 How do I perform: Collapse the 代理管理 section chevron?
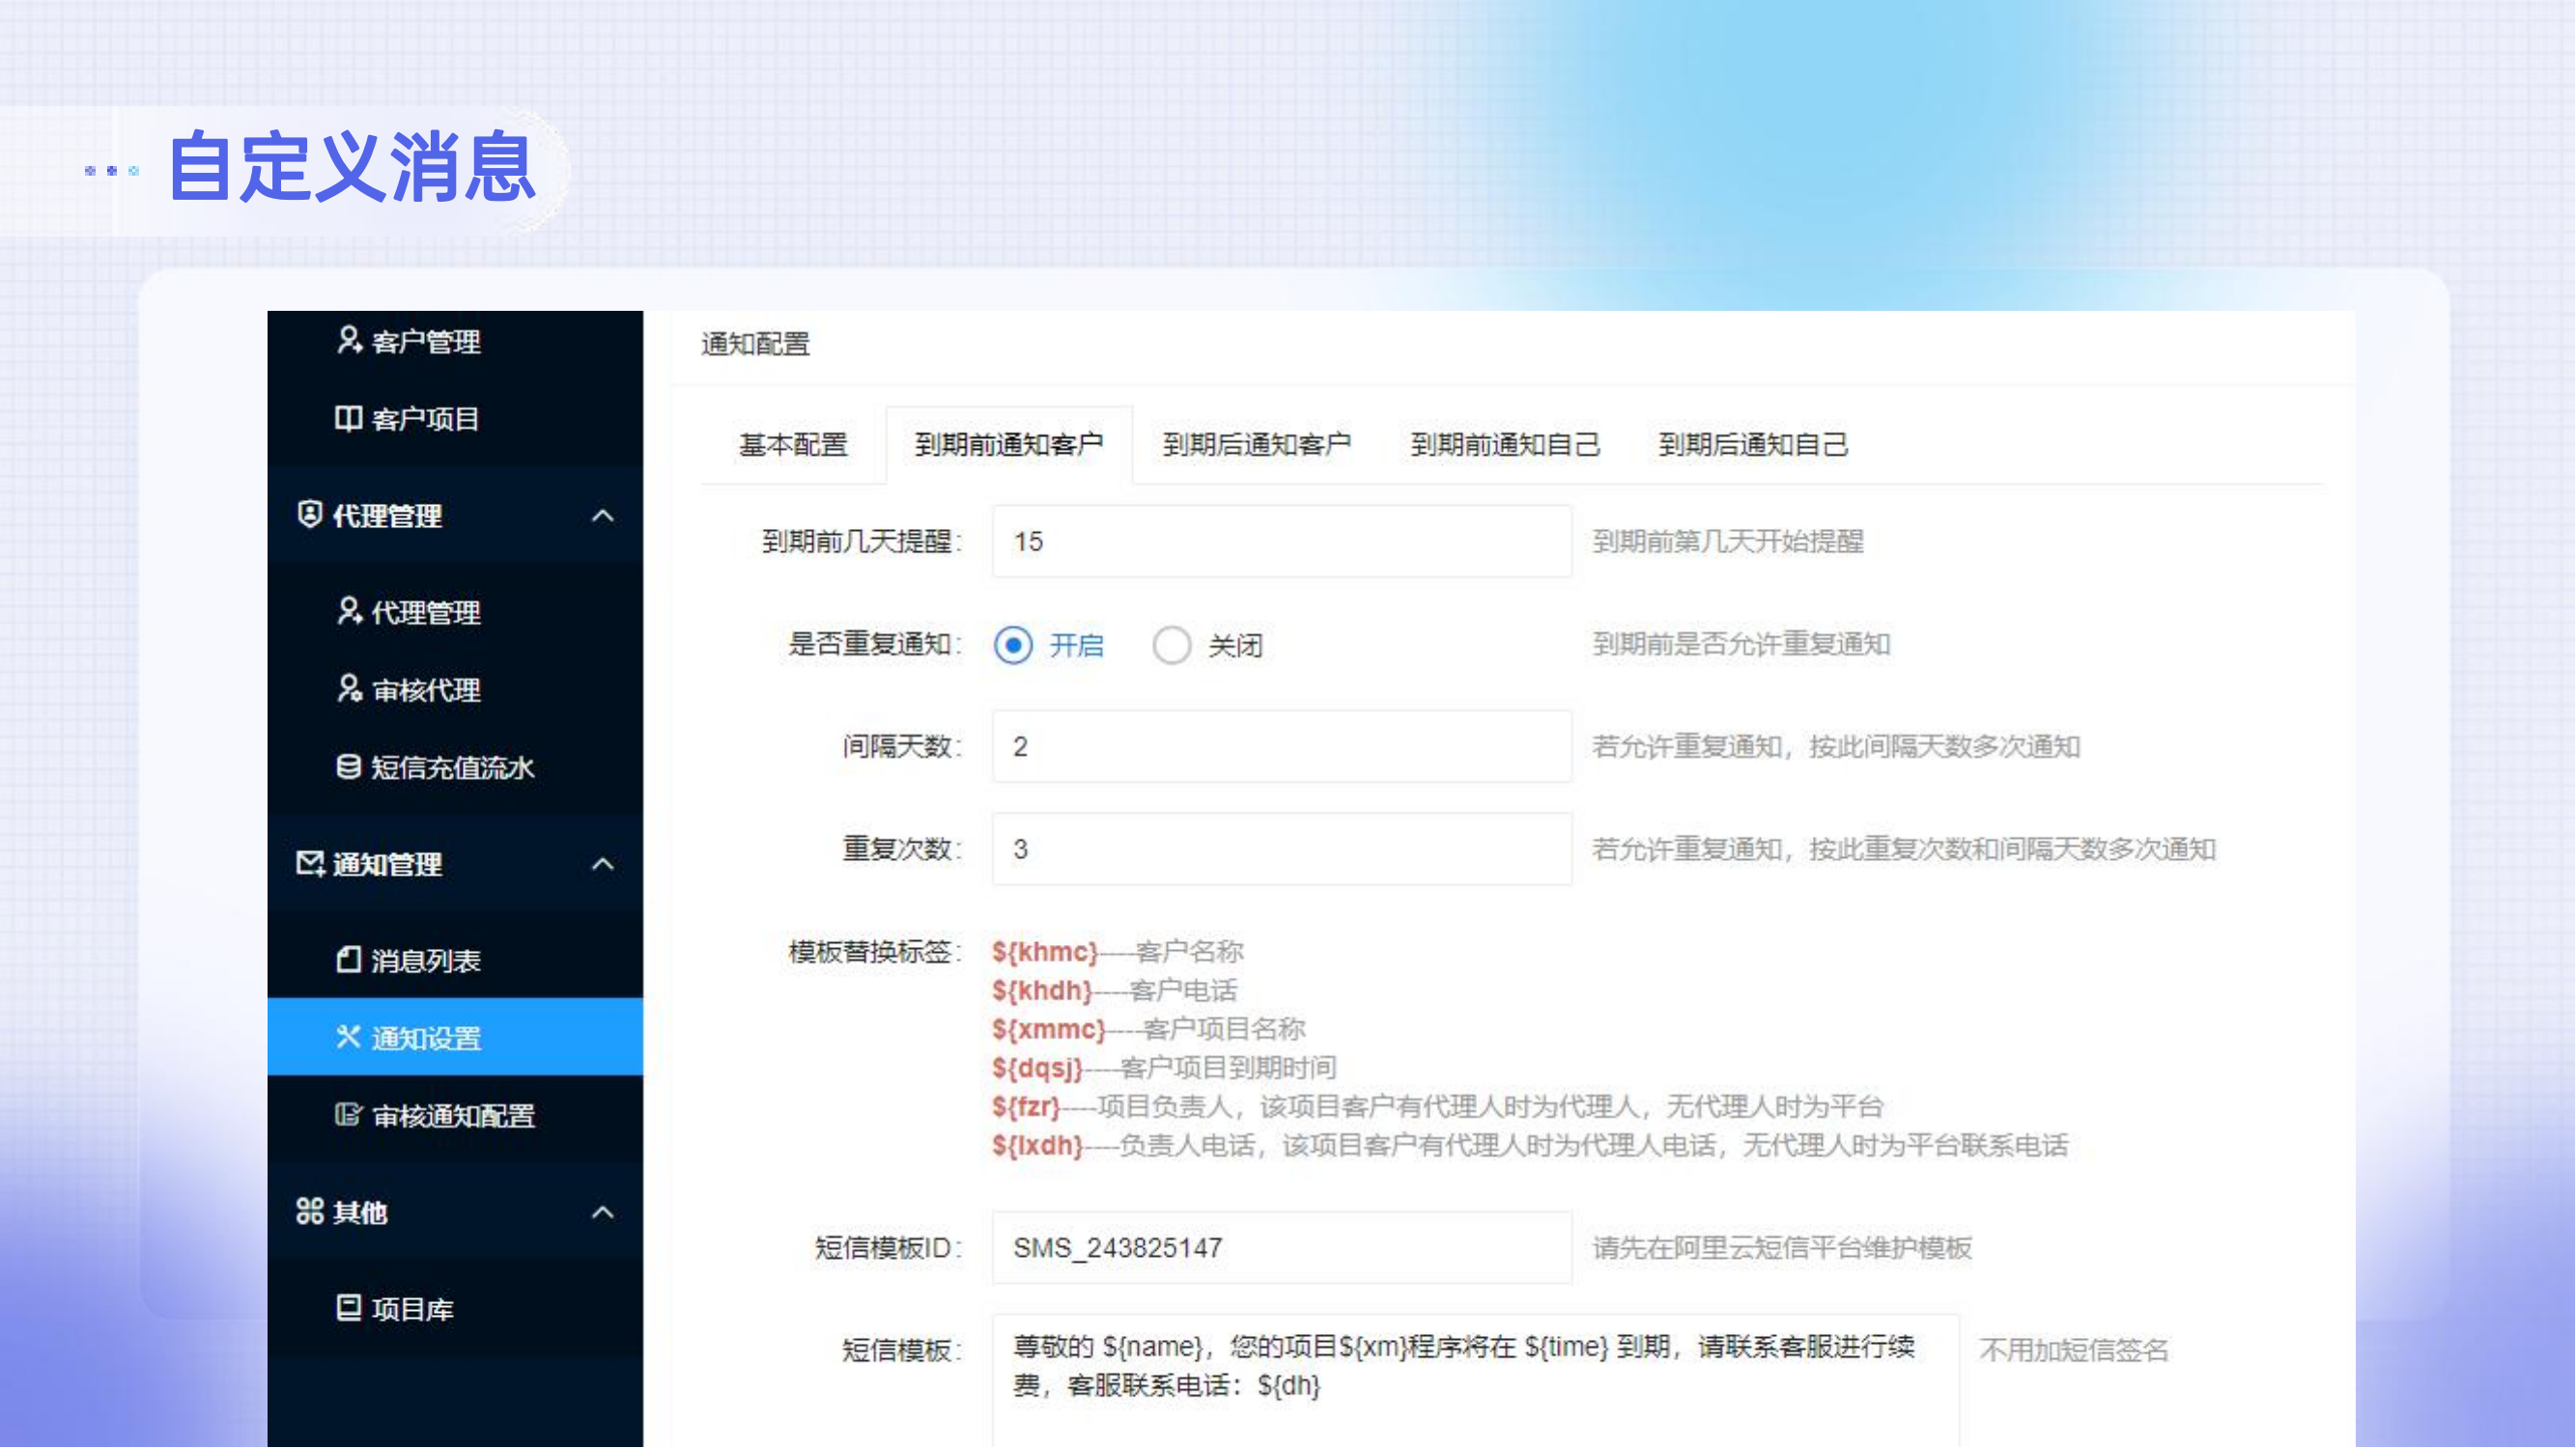pyautogui.click(x=602, y=515)
